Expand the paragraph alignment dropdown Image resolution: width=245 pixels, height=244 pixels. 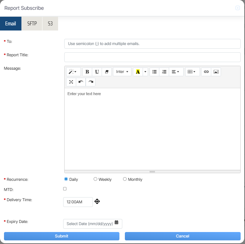pyautogui.click(x=176, y=72)
